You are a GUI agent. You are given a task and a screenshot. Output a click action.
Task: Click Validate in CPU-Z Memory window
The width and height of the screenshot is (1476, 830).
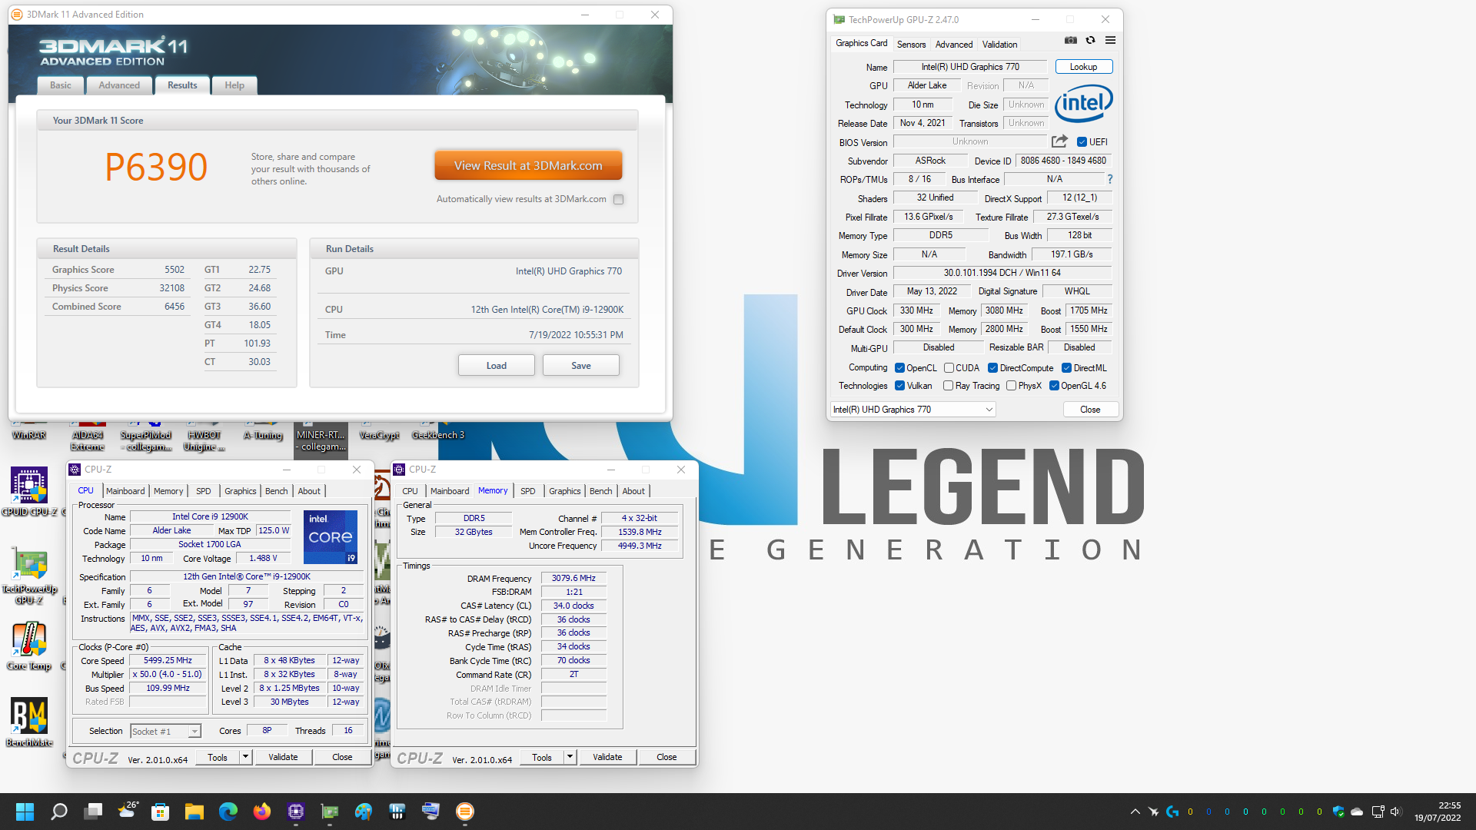(x=607, y=758)
